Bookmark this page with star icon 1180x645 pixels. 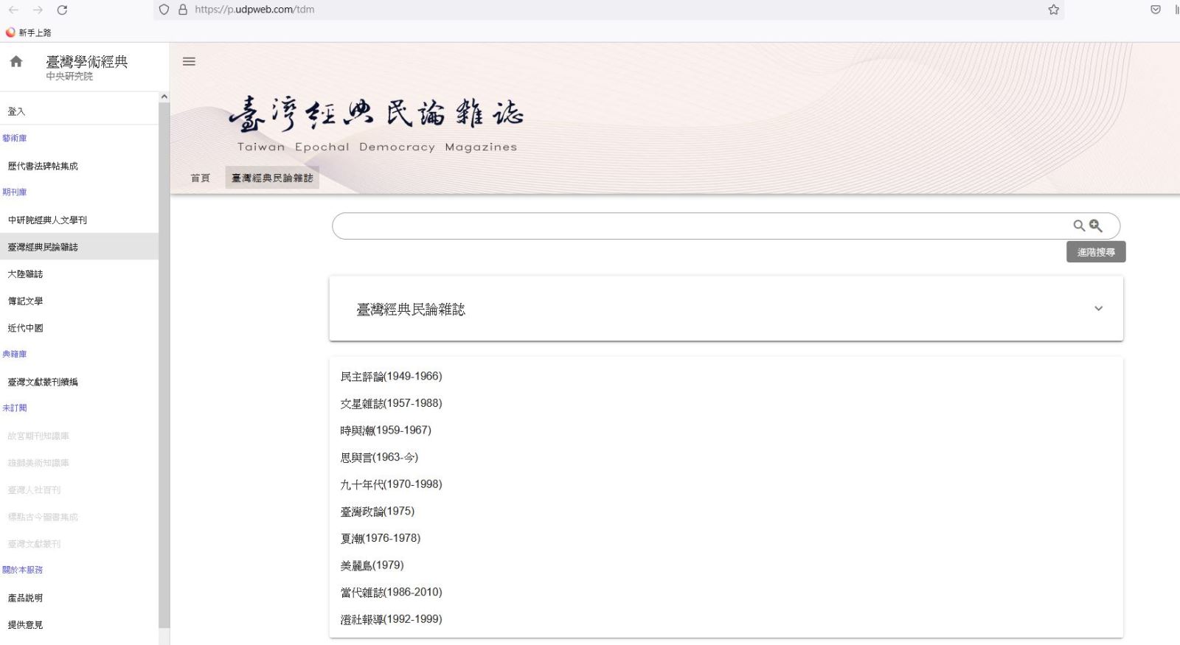tap(1053, 10)
